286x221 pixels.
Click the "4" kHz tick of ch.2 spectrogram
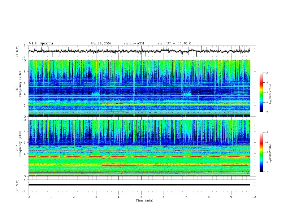pyautogui.click(x=25, y=154)
